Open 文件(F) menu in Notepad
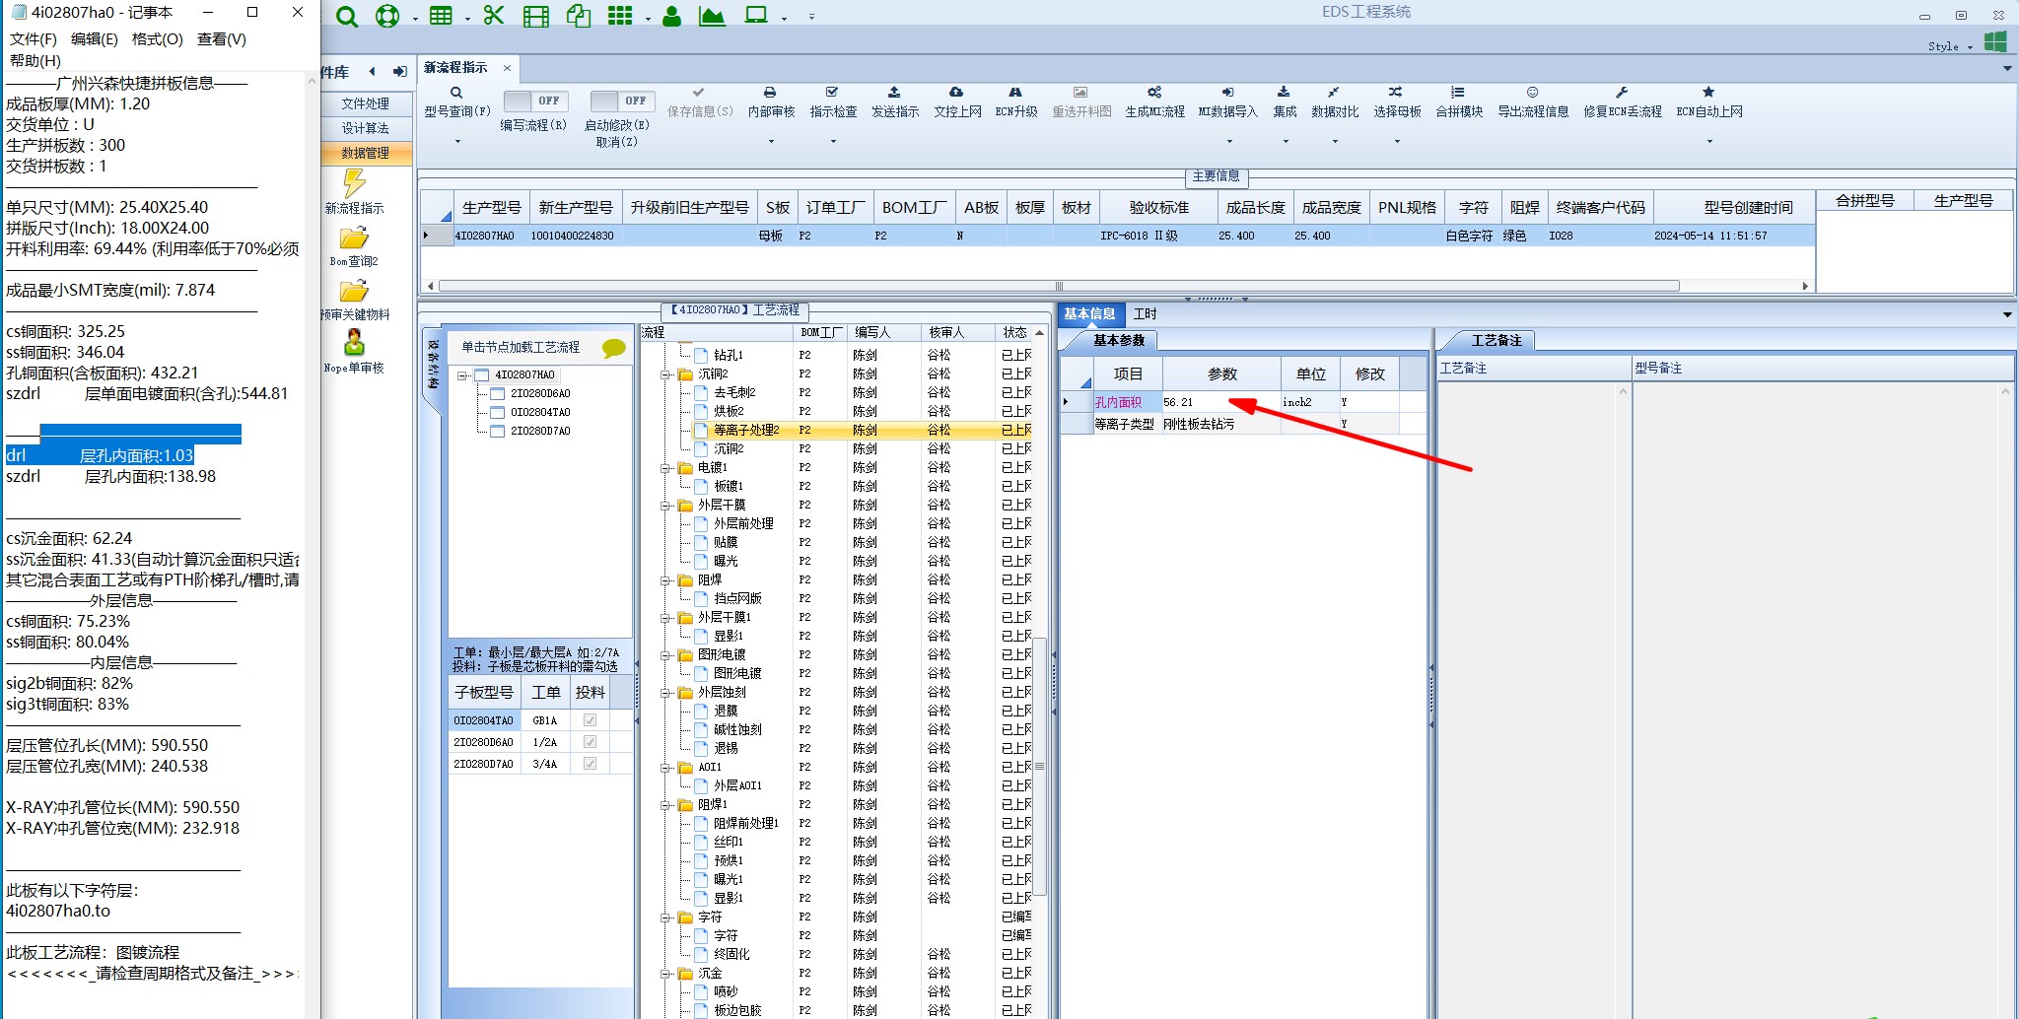Screen dimensions: 2019x1019 34,39
